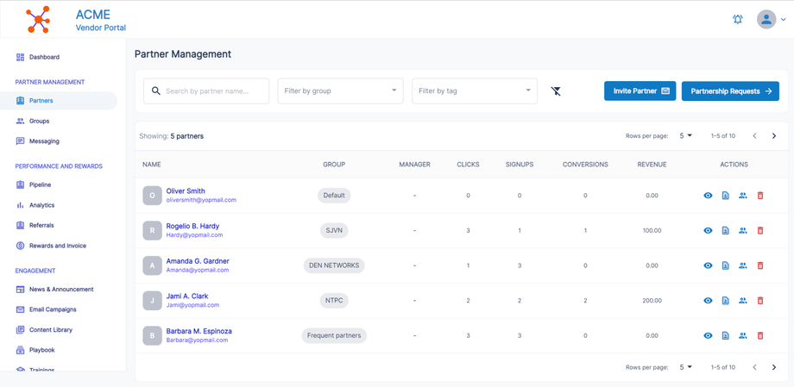Open Rewards and Invoice in sidebar
The height and width of the screenshot is (387, 794).
click(x=57, y=246)
